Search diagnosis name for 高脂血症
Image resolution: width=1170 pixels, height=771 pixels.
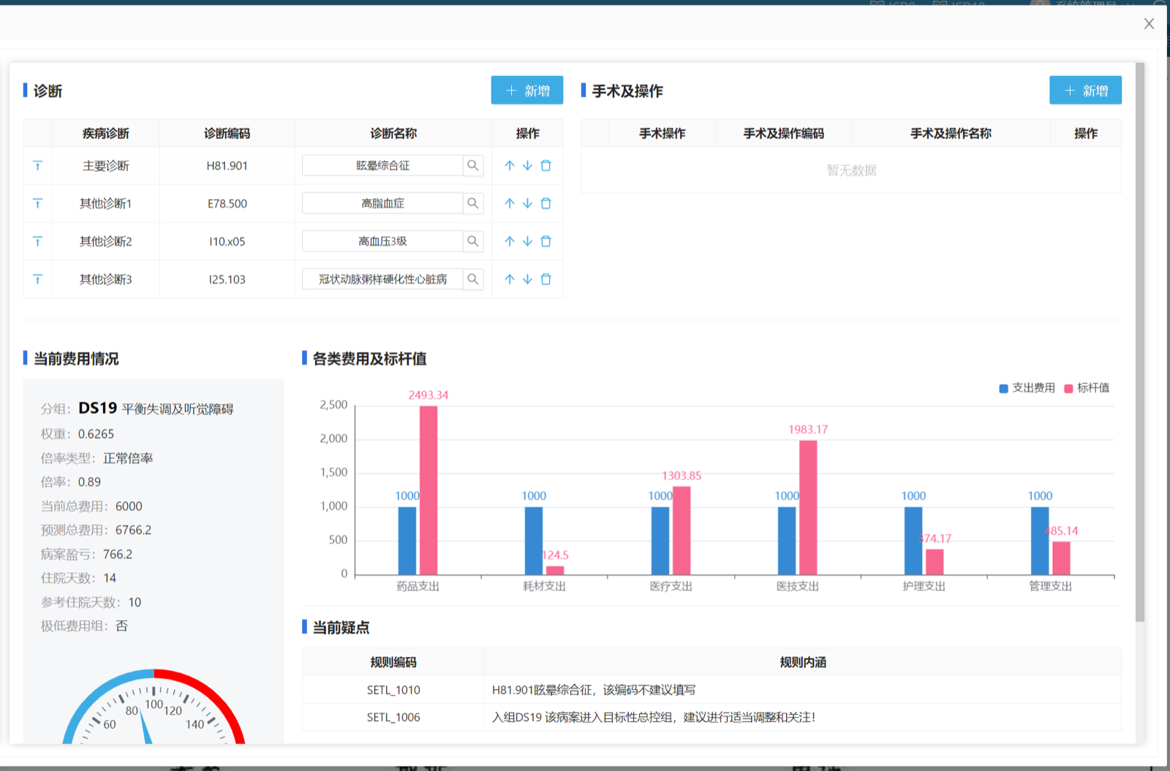coord(473,203)
